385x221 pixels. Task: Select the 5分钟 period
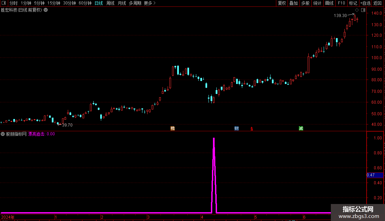click(x=39, y=3)
